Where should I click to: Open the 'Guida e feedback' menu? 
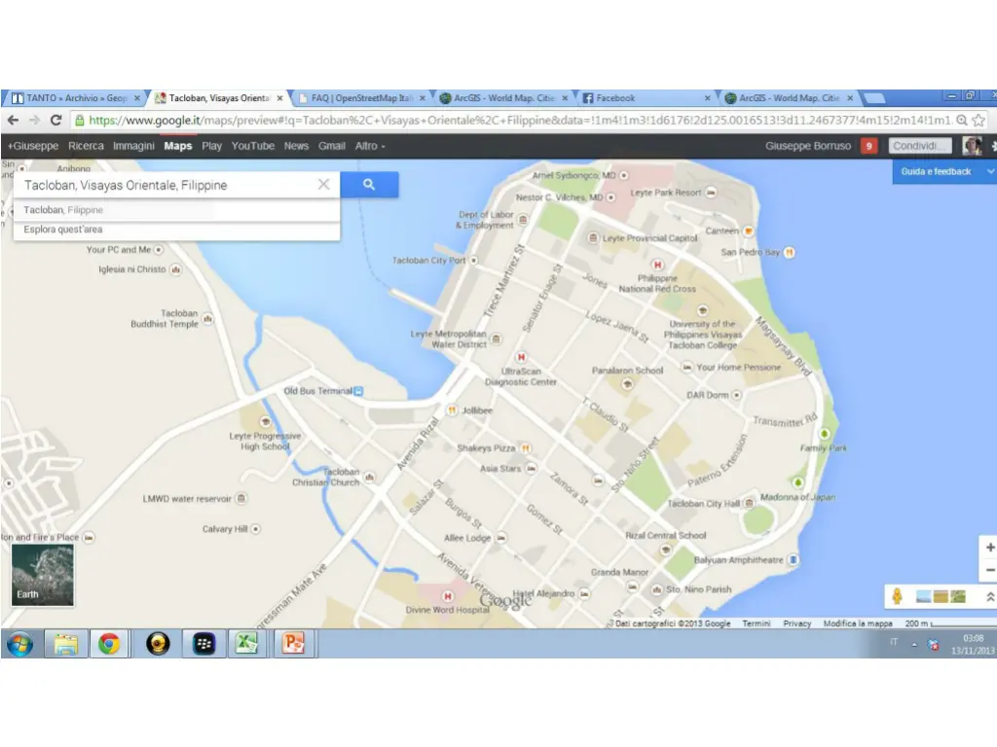944,171
